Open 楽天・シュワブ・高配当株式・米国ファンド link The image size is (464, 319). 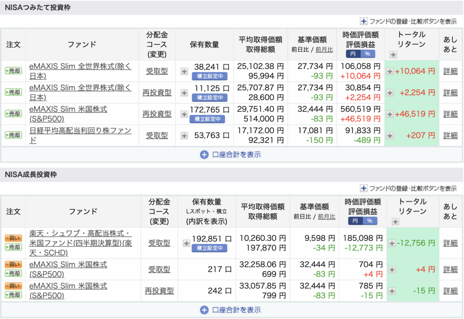[81, 243]
